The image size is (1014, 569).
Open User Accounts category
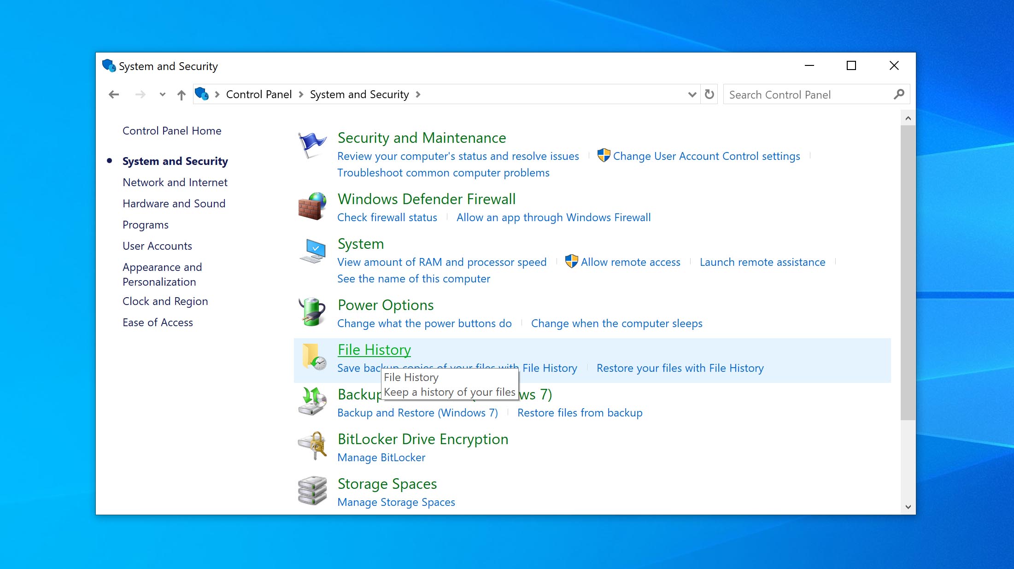click(x=157, y=246)
